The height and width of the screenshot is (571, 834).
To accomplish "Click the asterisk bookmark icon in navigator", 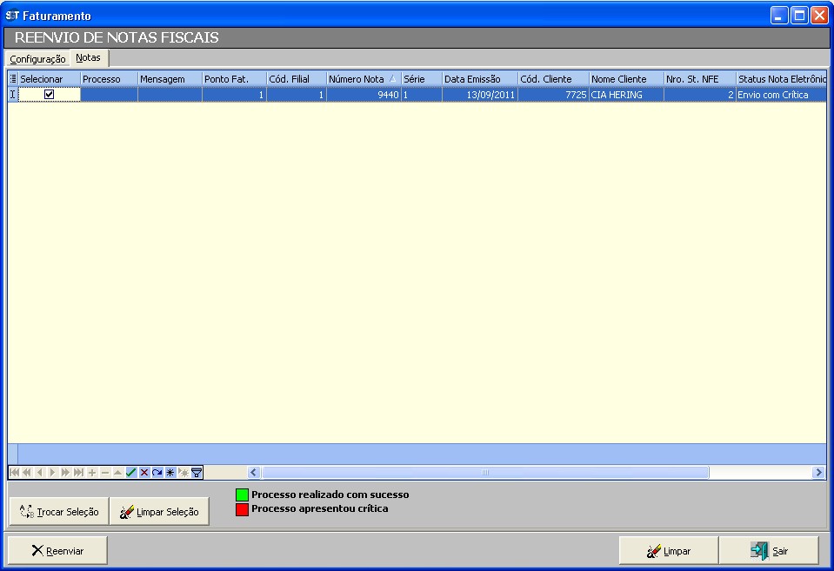I will tap(170, 472).
